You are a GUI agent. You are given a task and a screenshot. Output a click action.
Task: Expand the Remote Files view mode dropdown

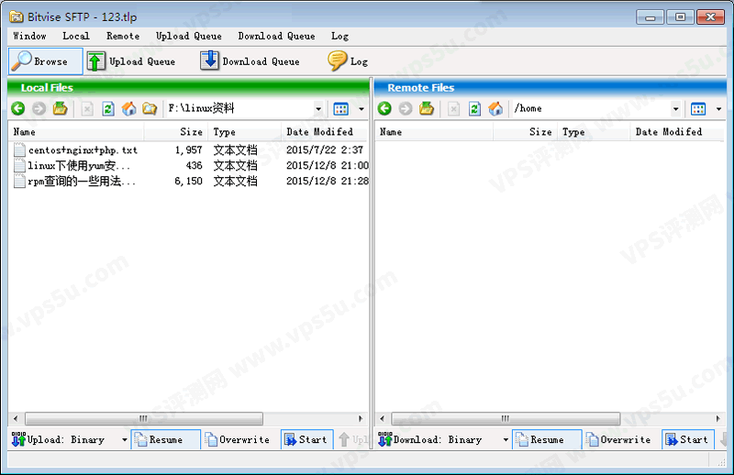[718, 109]
